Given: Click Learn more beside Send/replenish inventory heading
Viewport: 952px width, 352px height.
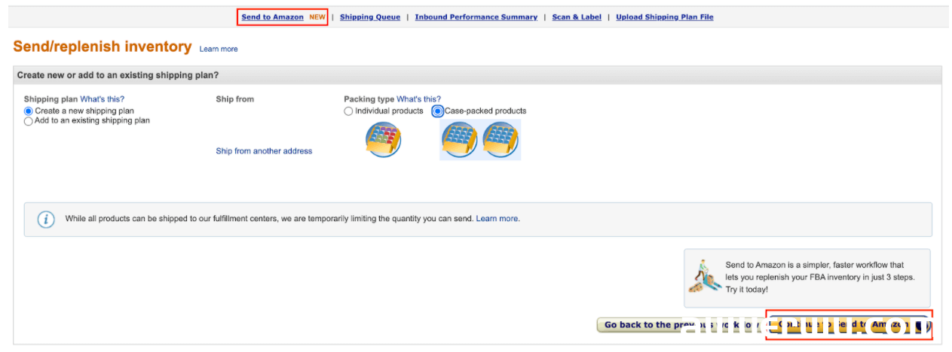Looking at the screenshot, I should 219,49.
